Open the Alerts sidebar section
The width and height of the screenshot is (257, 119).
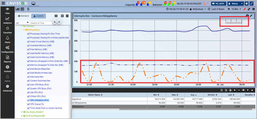[7, 40]
